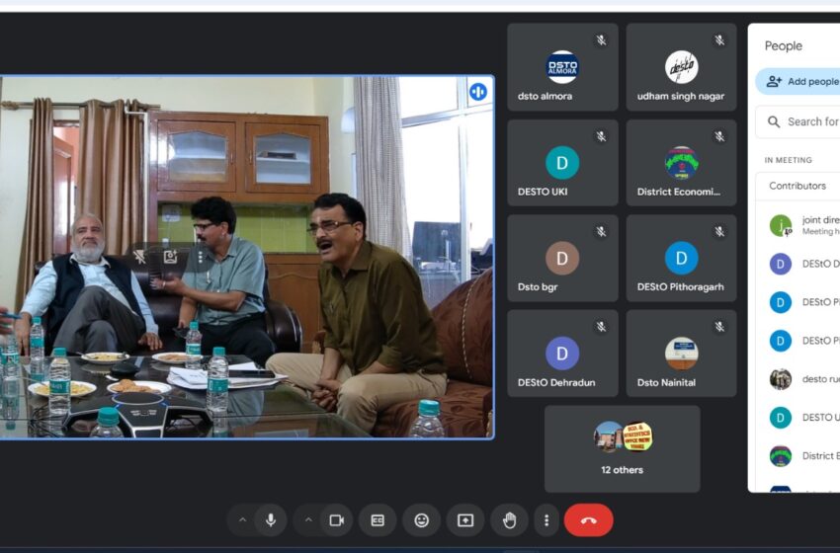Unpin the video tile using overlay pin icon
This screenshot has width=840, height=553.
[140, 257]
